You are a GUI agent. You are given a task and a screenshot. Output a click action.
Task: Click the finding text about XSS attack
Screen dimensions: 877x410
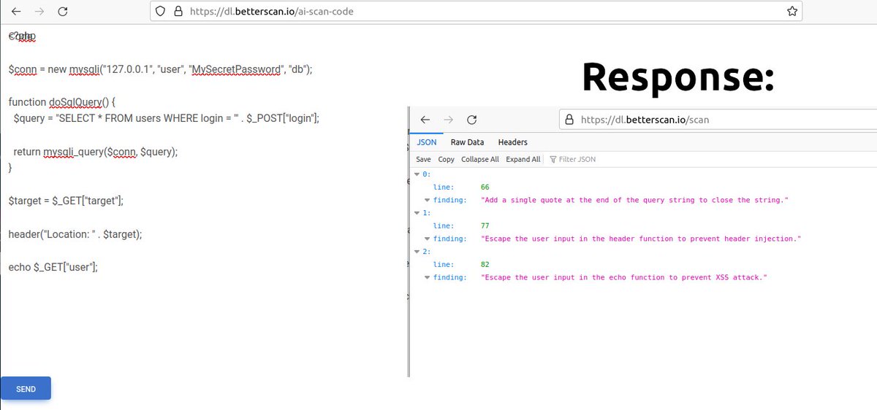(x=624, y=277)
